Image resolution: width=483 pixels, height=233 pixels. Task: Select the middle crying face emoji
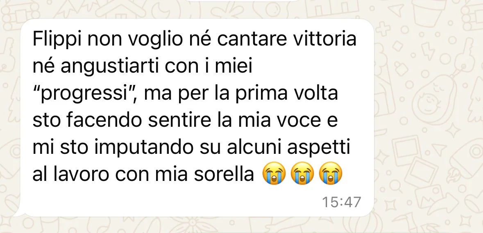point(302,174)
